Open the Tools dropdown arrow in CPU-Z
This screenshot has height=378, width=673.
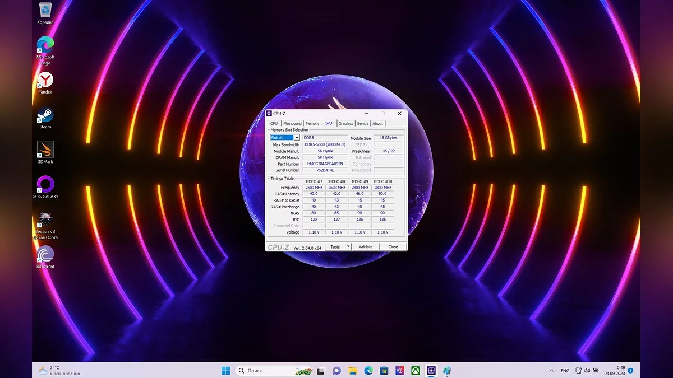[348, 246]
